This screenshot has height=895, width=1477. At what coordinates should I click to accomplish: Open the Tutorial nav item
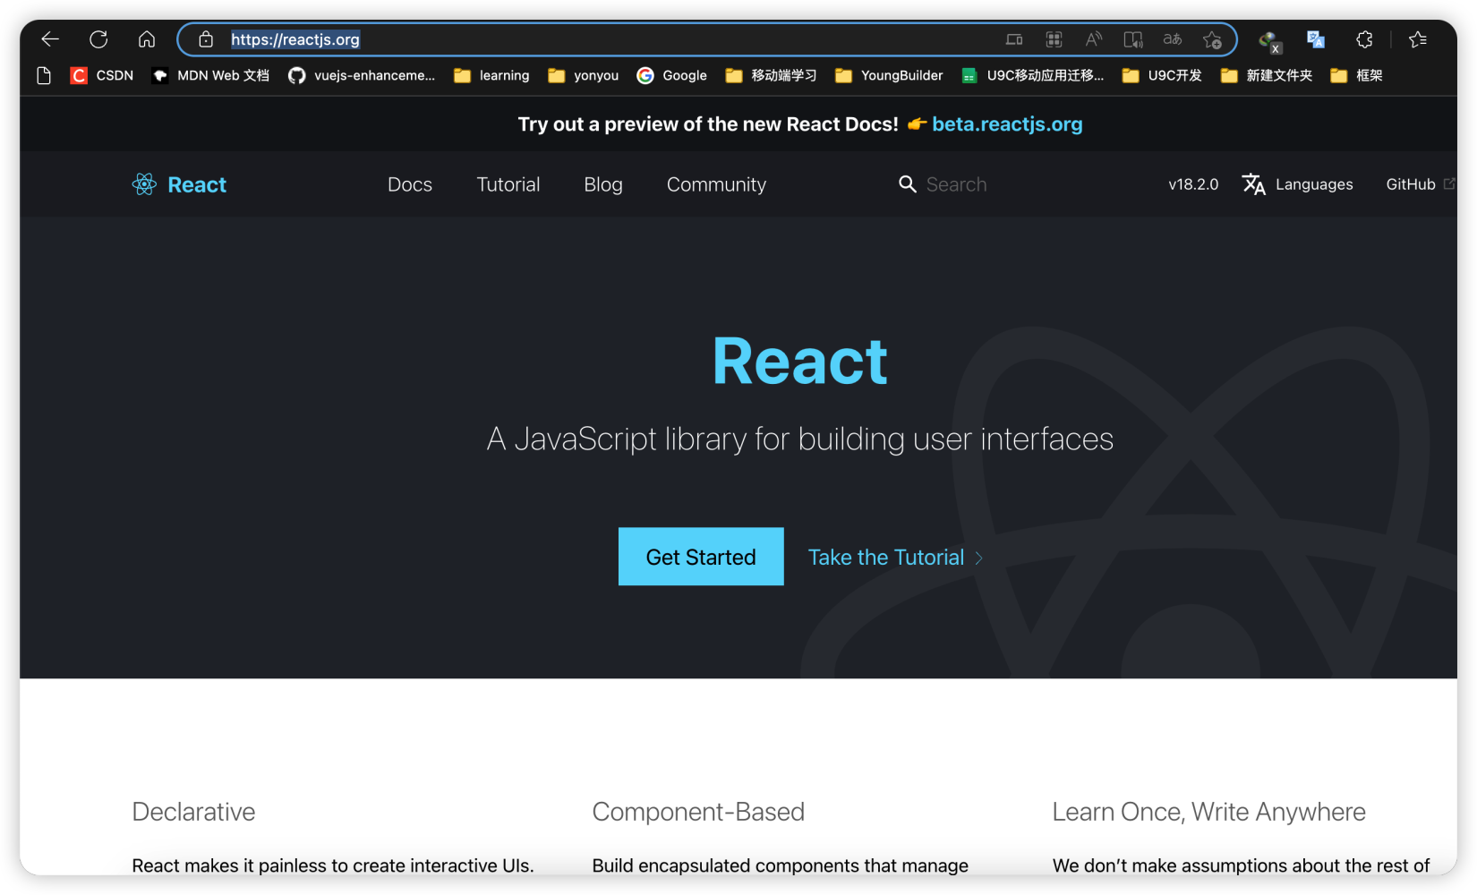click(508, 184)
